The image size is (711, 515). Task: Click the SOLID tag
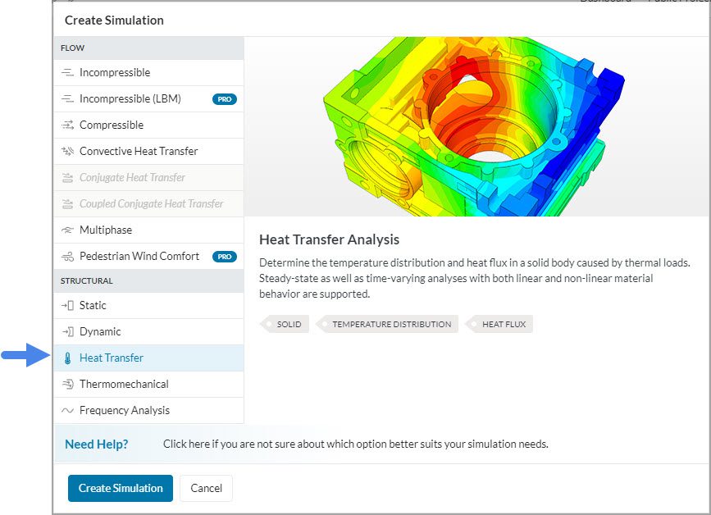289,324
